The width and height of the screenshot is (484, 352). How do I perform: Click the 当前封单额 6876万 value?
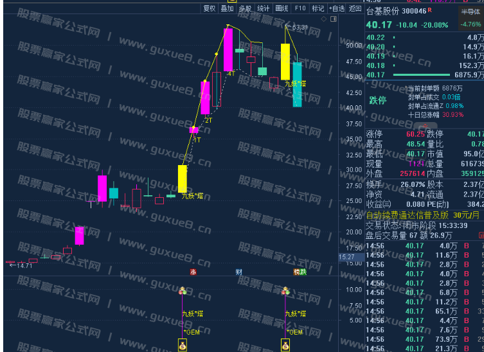453,88
